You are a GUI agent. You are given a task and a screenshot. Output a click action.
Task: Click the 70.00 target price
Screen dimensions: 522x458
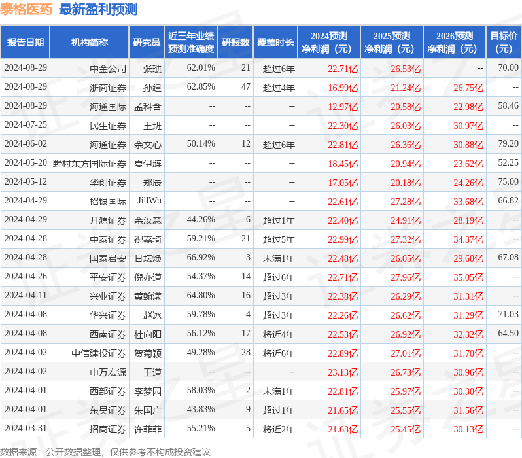pos(508,67)
